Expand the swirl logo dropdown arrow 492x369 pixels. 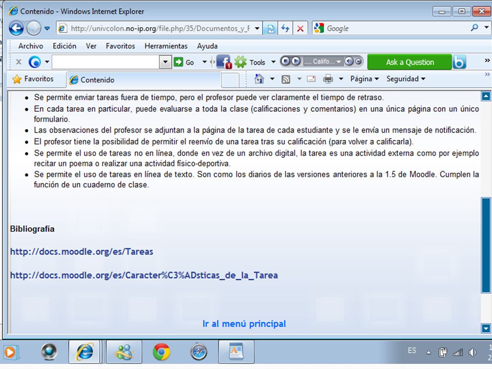point(47,62)
